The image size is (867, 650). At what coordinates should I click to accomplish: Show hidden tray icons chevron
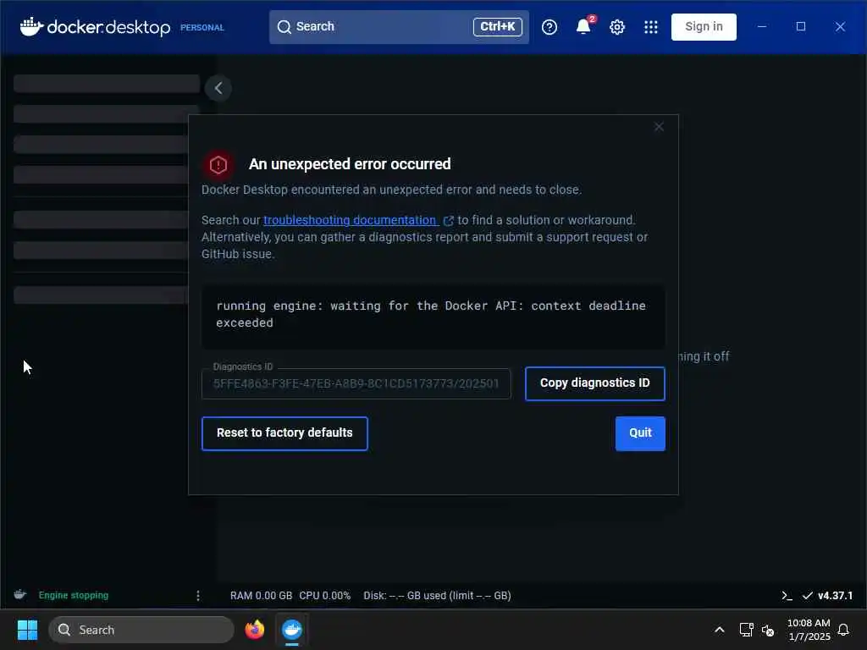pos(720,630)
